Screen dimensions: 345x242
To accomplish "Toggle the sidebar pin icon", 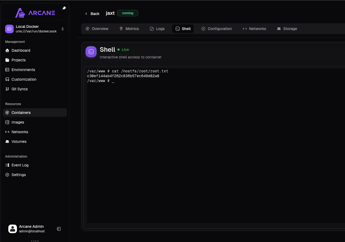I will point(64,8).
